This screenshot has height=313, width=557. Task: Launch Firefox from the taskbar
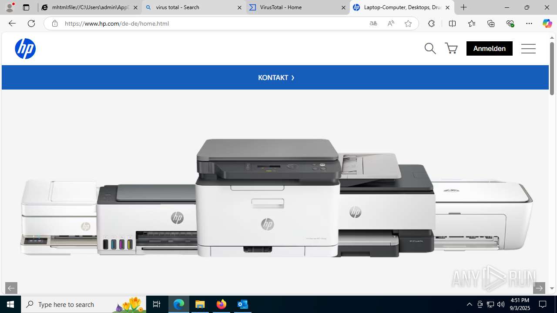click(x=221, y=304)
